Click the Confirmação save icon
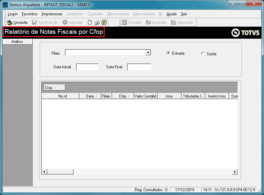 (34, 22)
